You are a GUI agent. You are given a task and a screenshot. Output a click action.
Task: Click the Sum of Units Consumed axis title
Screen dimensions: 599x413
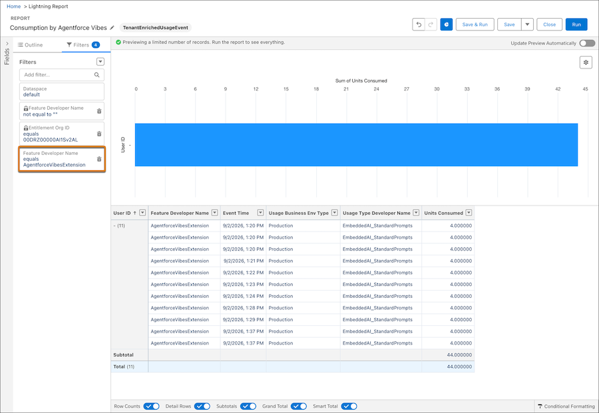coord(361,80)
